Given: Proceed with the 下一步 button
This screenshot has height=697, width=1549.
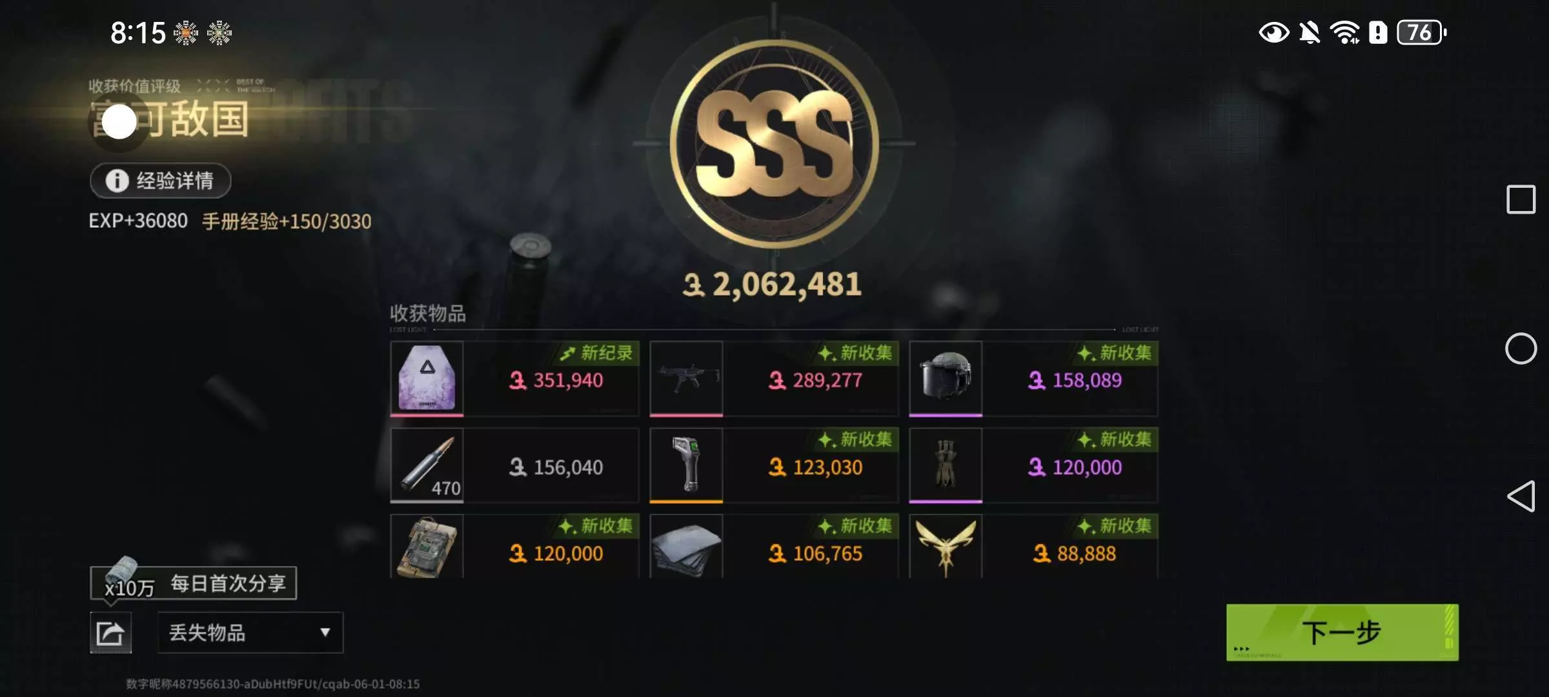Looking at the screenshot, I should (x=1342, y=632).
